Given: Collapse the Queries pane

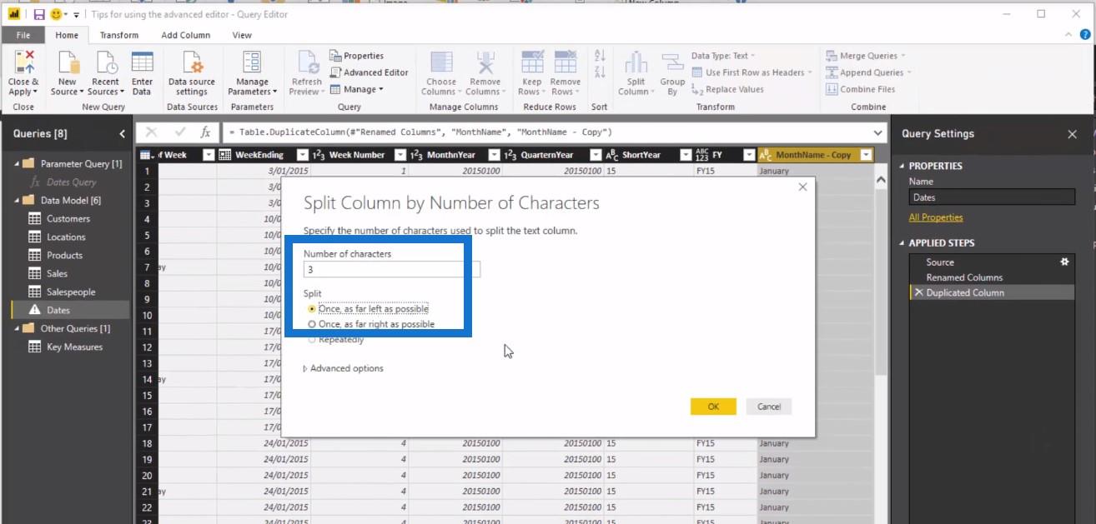Looking at the screenshot, I should [x=123, y=133].
